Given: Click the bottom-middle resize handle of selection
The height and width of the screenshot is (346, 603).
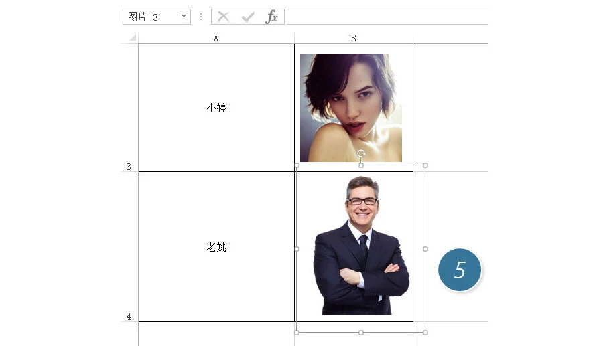Looking at the screenshot, I should coord(361,333).
